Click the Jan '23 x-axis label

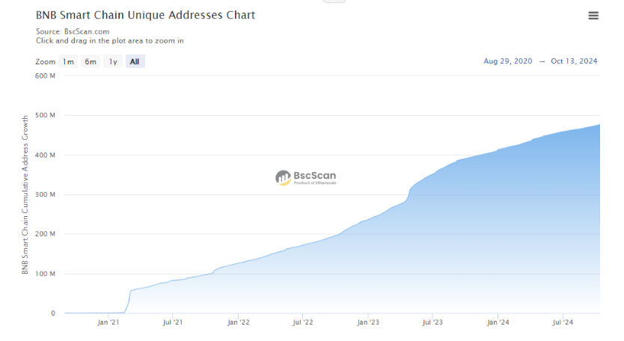(368, 322)
